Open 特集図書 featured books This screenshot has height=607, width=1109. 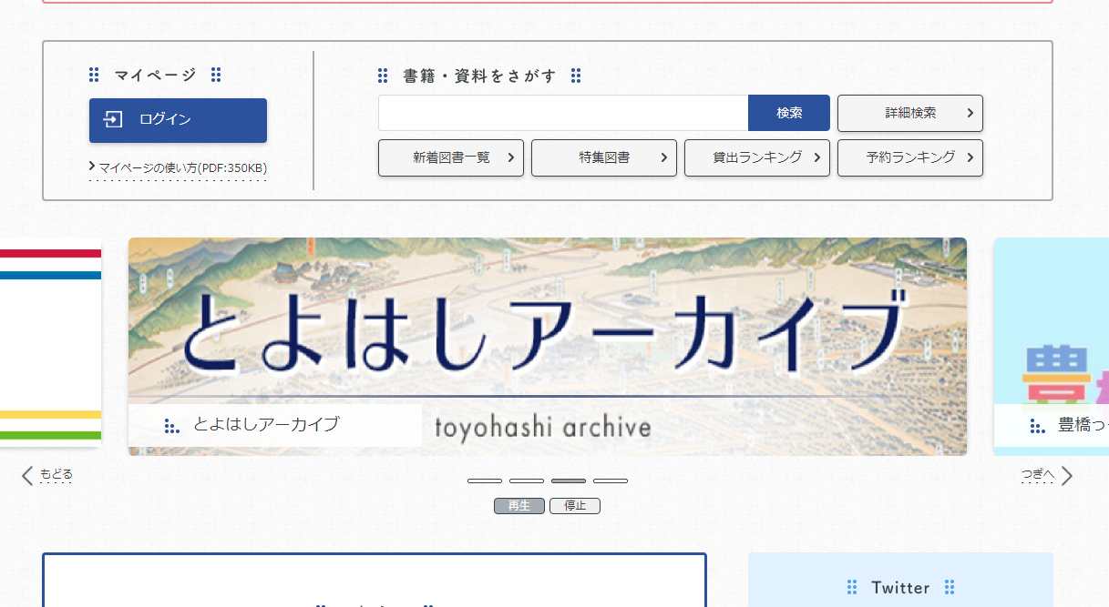point(604,157)
